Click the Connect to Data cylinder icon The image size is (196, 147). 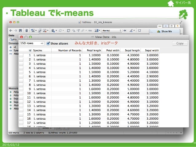click(x=26, y=30)
